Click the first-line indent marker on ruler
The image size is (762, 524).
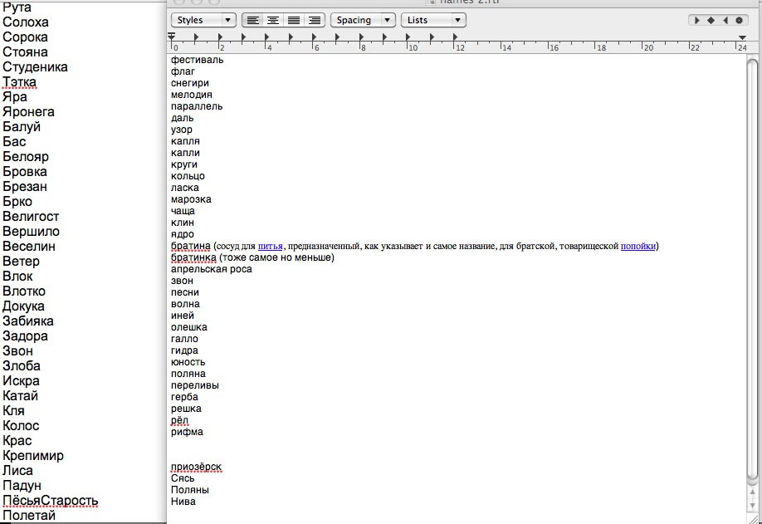point(172,36)
